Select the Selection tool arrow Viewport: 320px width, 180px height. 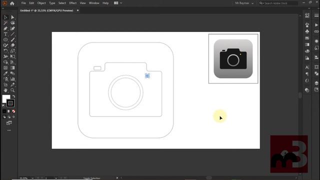pyautogui.click(x=5, y=17)
